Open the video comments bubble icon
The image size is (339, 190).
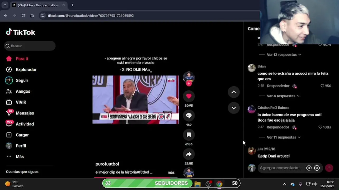(x=189, y=116)
